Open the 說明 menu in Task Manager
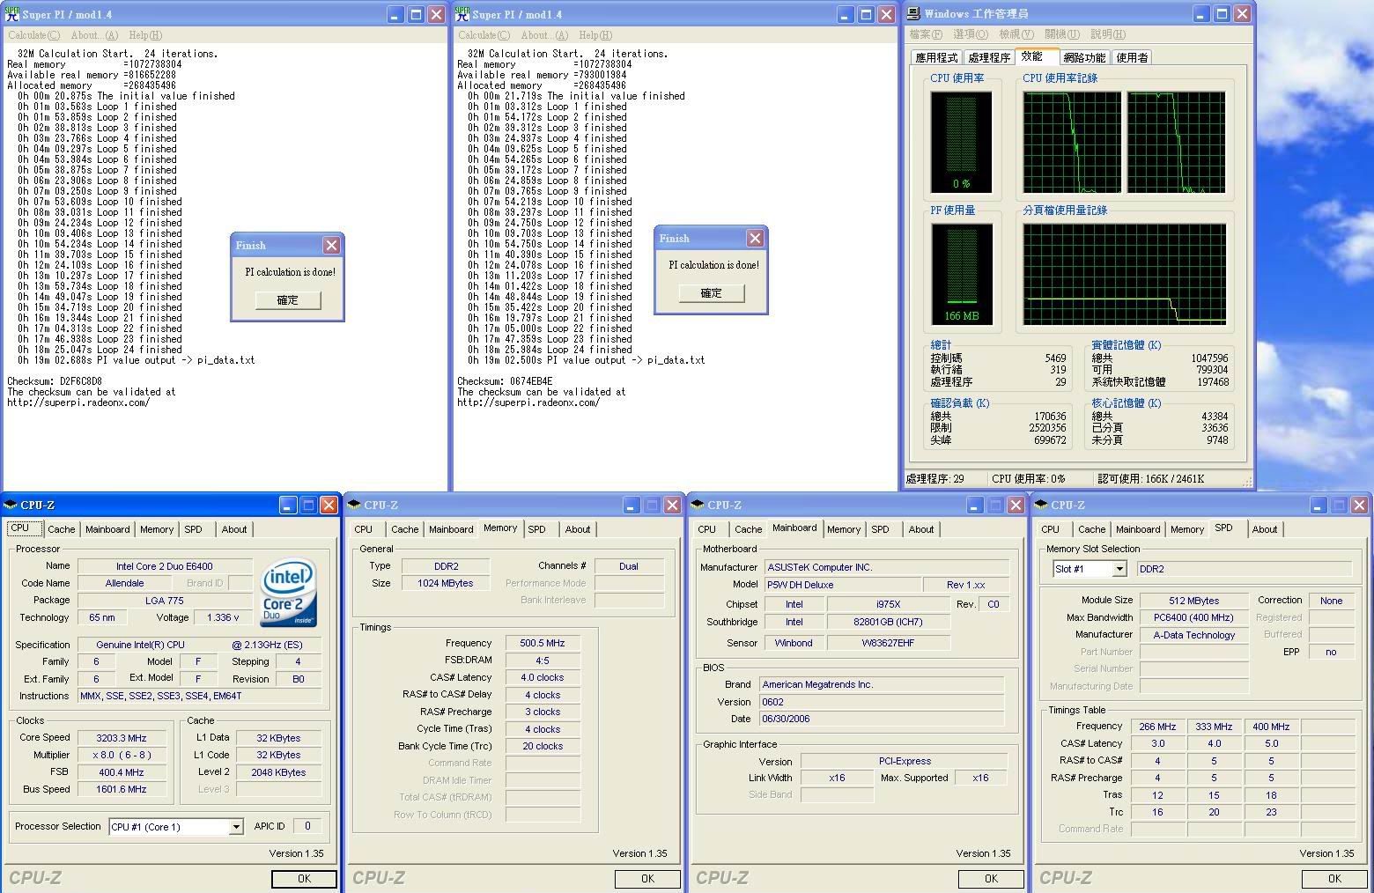The height and width of the screenshot is (893, 1374). point(1108,34)
